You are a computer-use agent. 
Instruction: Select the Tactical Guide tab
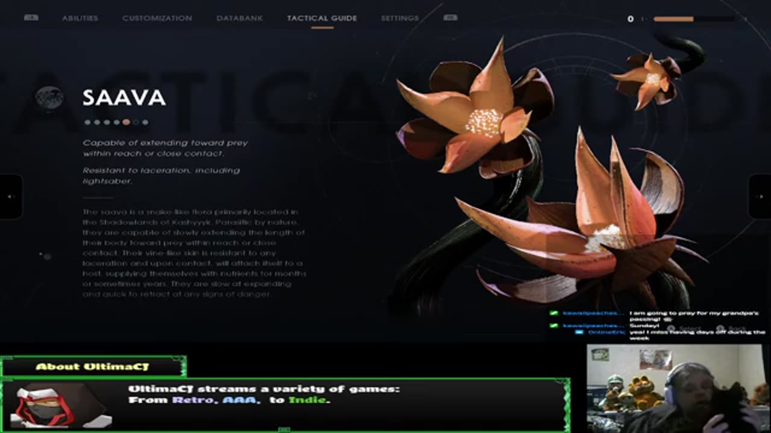pos(322,18)
